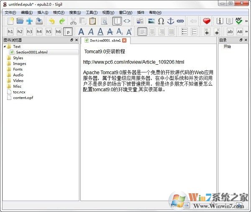Open the 文件(F) menu
Screen dimensions: 251x212
click(10, 13)
